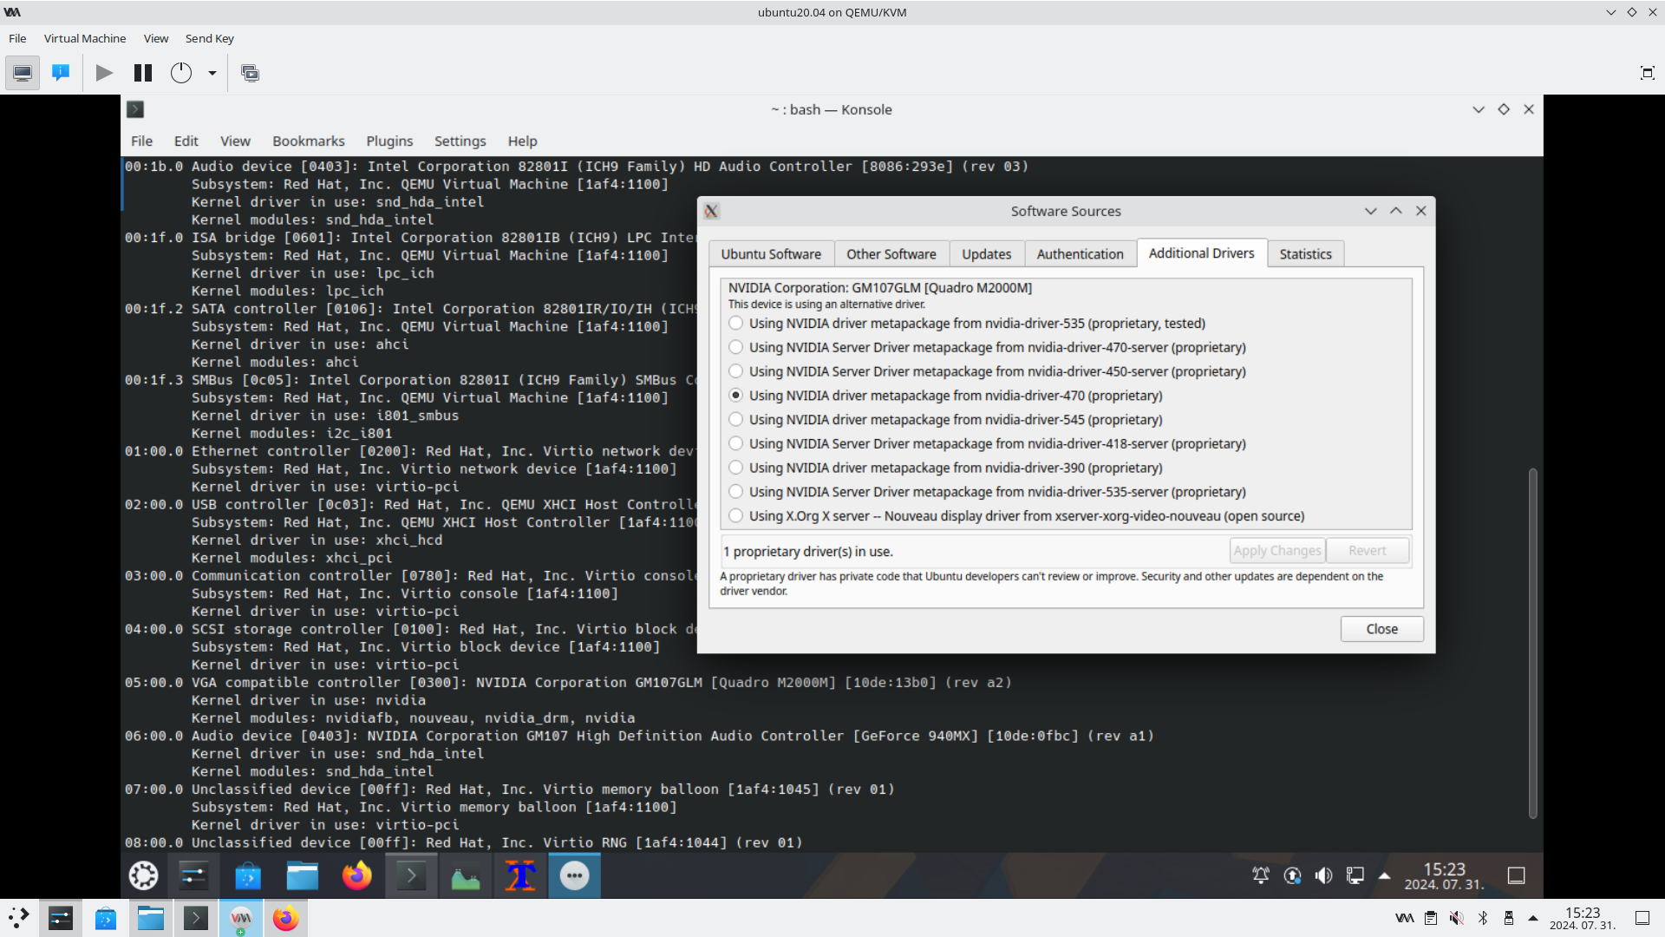Open the T-shaped app icon in guest taskbar

click(520, 875)
